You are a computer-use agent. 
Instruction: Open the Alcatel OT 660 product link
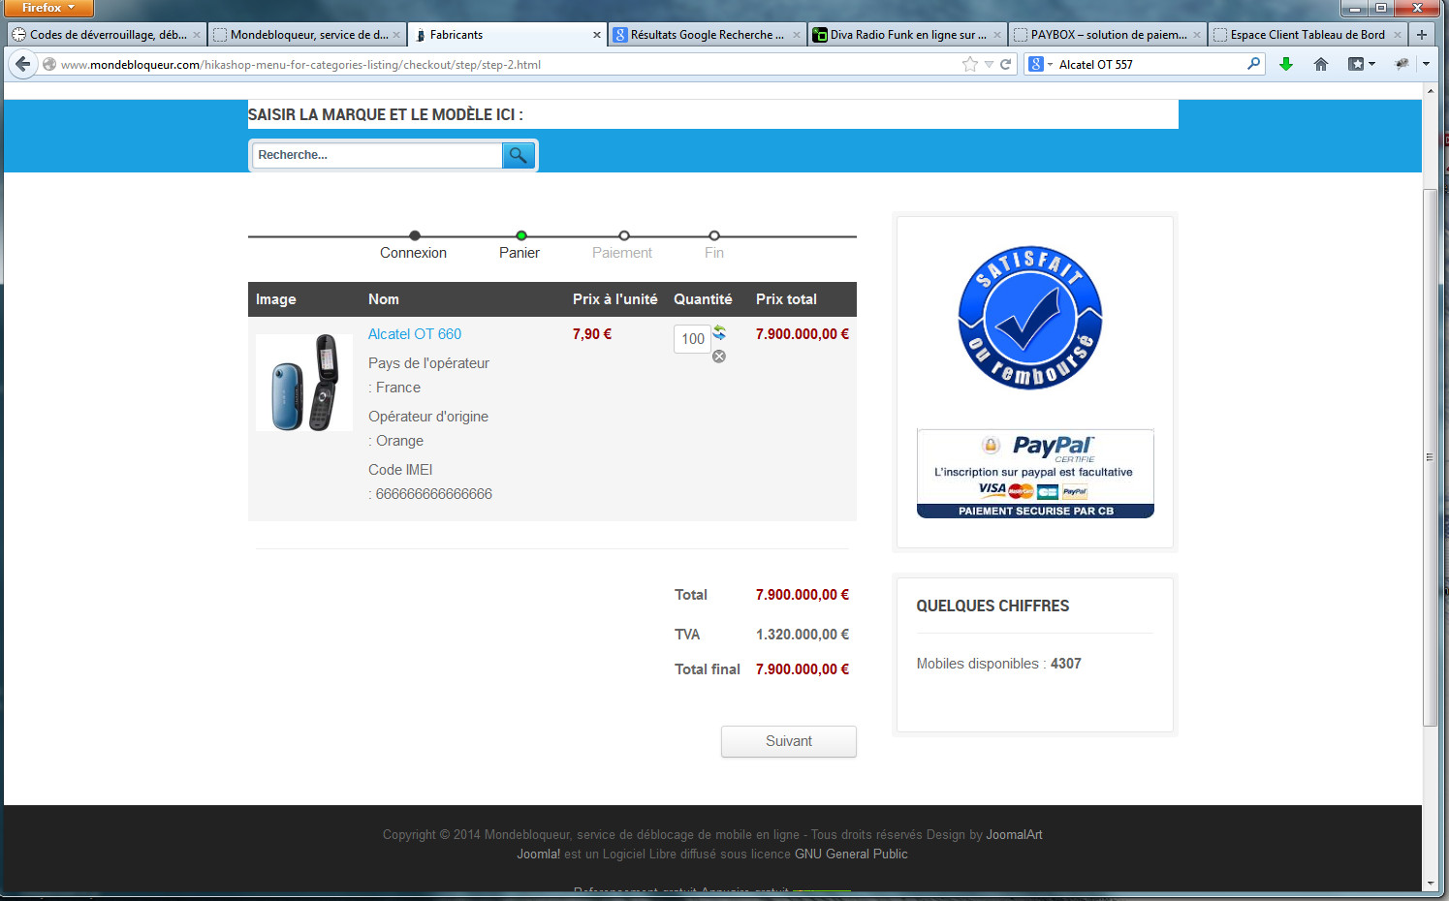click(415, 334)
